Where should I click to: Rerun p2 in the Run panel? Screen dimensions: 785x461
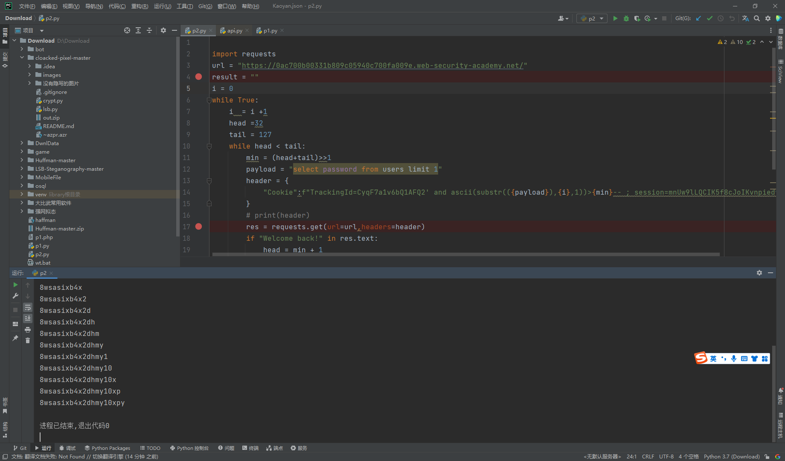tap(15, 285)
